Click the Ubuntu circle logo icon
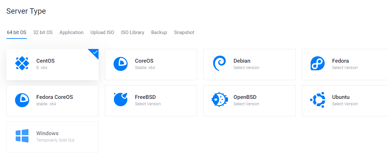Screen dimensions: 388x159 pyautogui.click(x=318, y=100)
